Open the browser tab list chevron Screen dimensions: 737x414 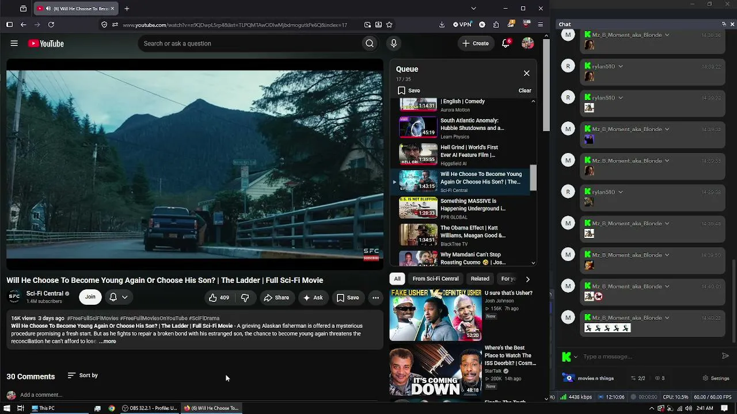point(473,9)
